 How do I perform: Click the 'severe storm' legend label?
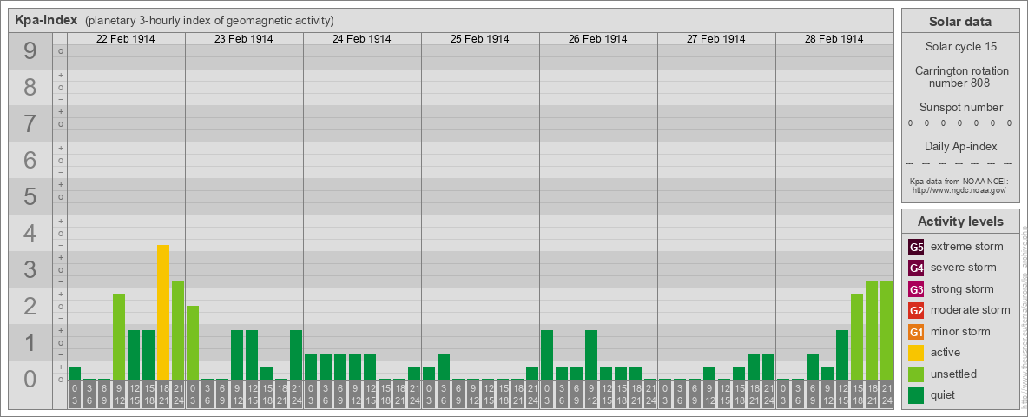click(x=964, y=268)
